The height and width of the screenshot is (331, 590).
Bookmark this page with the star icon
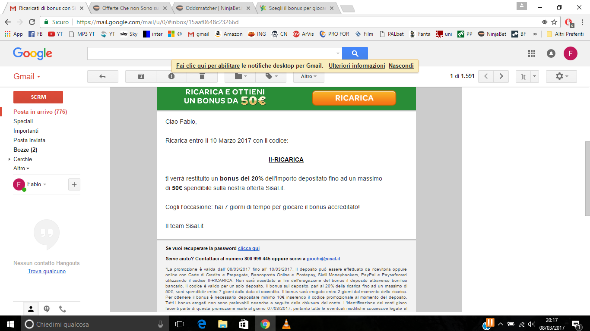555,22
